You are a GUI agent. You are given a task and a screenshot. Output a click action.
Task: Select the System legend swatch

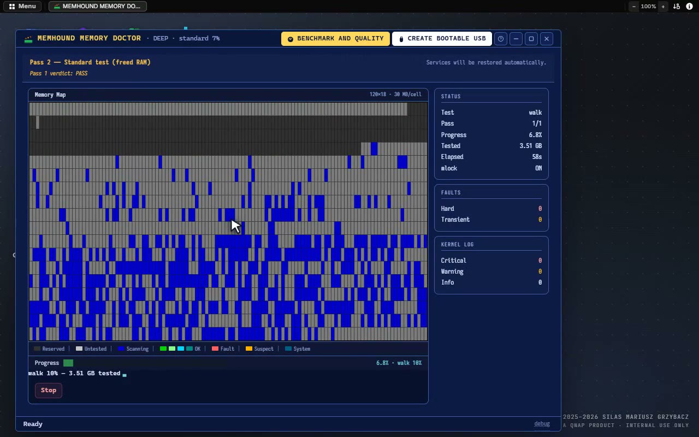[x=288, y=349]
